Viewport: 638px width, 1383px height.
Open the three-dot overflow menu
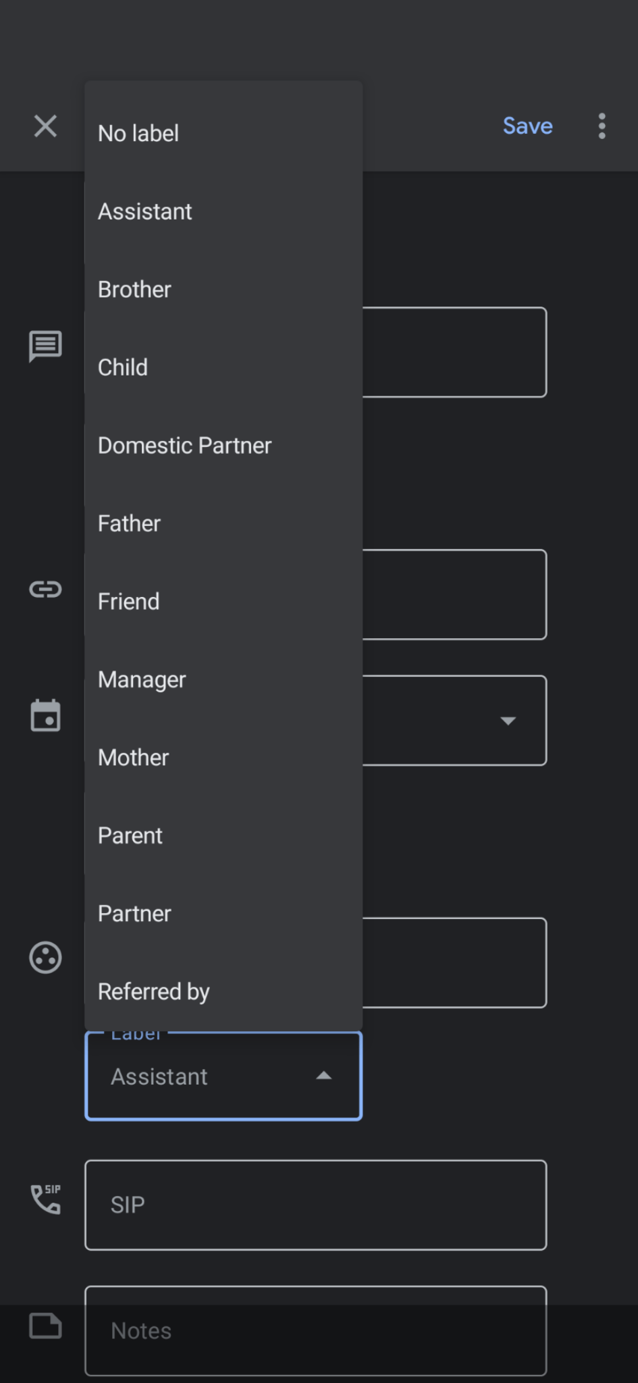click(602, 126)
